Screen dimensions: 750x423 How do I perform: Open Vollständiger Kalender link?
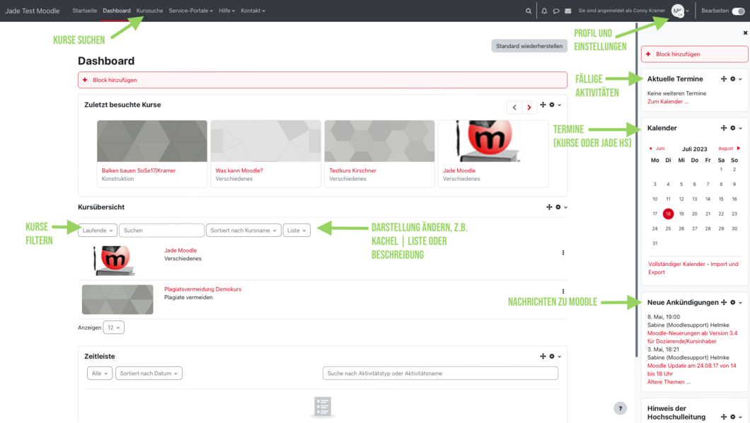(x=677, y=264)
